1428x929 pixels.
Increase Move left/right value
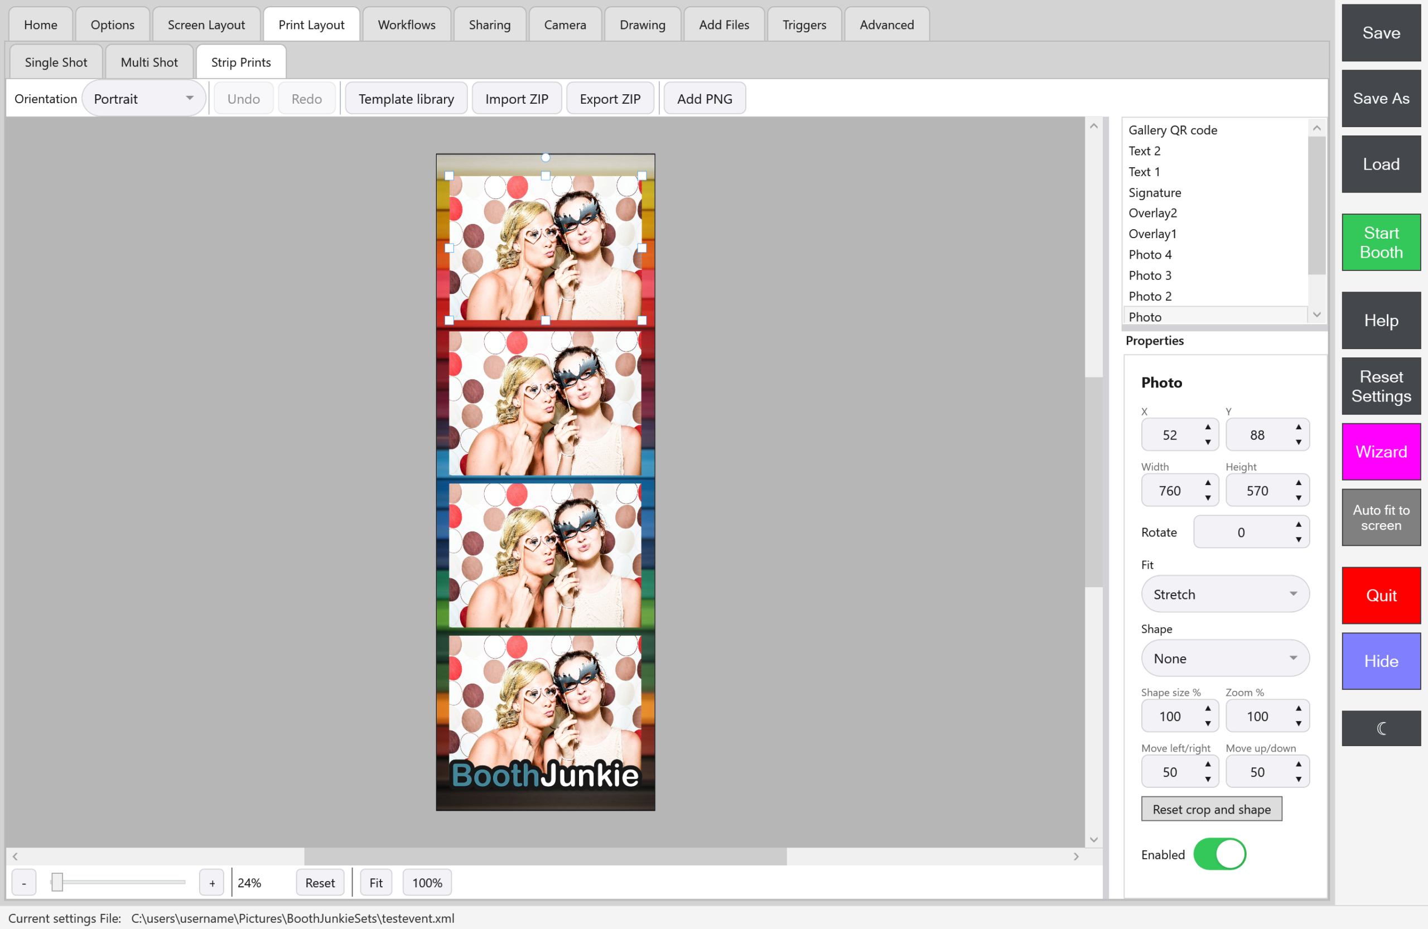pos(1208,764)
